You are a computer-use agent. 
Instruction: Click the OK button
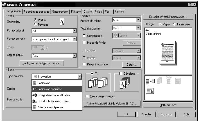coord(126,114)
